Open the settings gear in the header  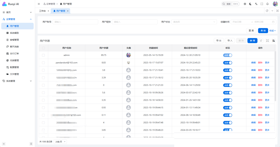pos(245,4)
